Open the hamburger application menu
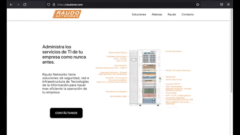Viewport: 240px width, 135px height. (228, 5)
